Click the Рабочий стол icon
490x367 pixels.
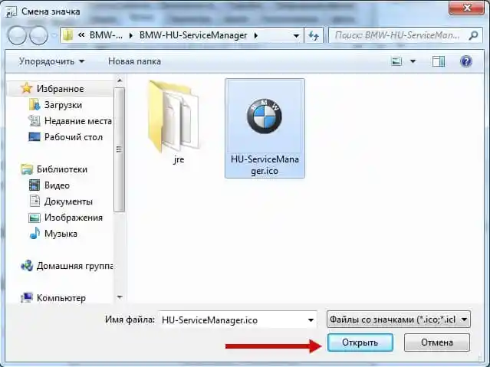pos(35,136)
